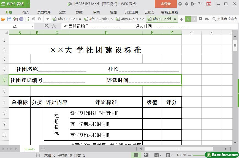The height and width of the screenshot is (158, 239).
Task: Open print preview from the magnifier page icon
Action: [28, 19]
